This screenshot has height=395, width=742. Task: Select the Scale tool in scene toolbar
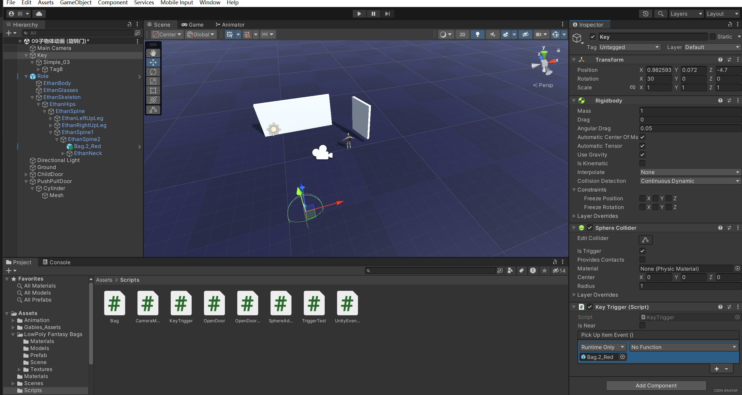click(x=153, y=81)
